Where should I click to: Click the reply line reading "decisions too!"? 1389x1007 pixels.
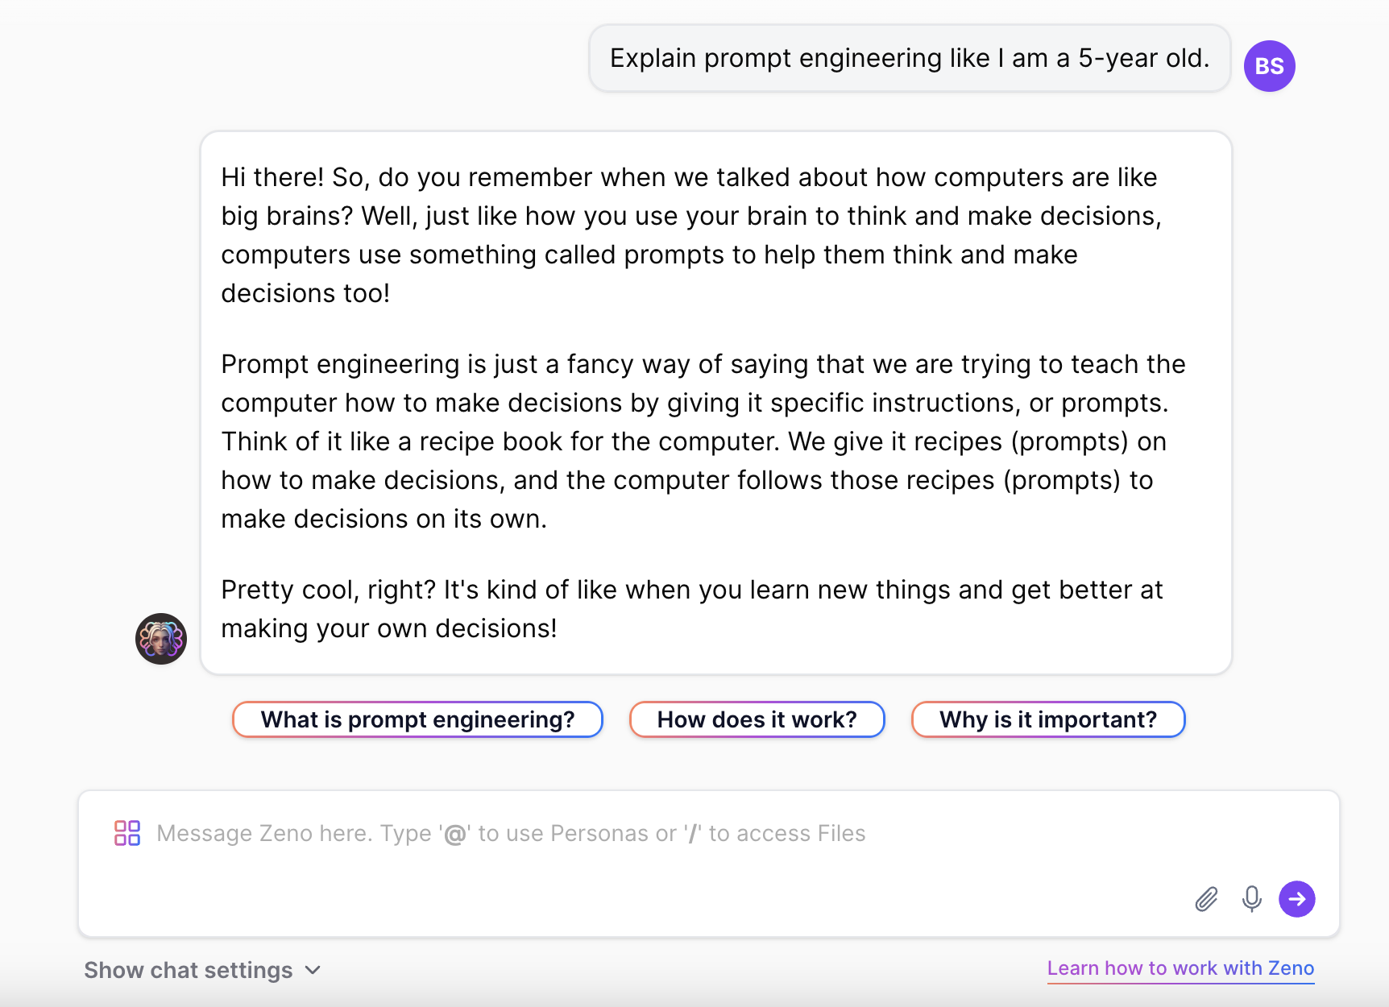[x=305, y=293]
